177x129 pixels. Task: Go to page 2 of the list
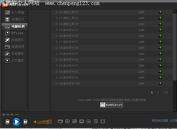point(158,92)
